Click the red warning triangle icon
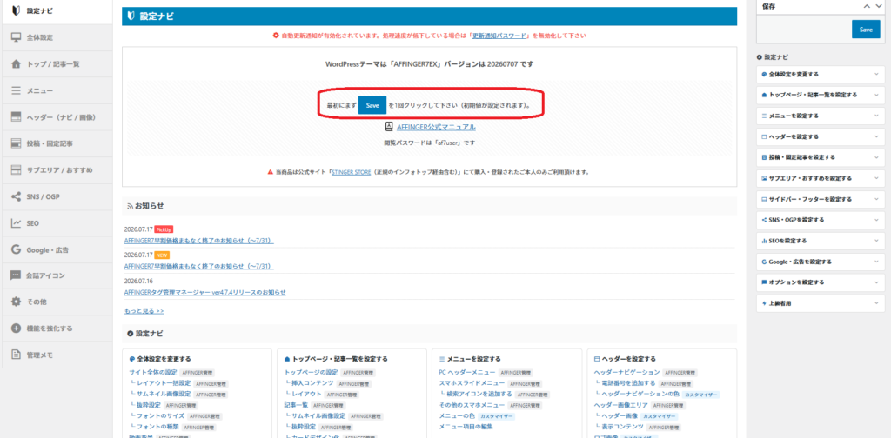 (271, 171)
